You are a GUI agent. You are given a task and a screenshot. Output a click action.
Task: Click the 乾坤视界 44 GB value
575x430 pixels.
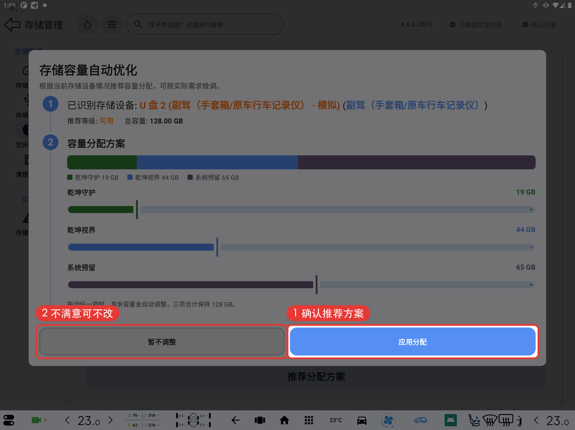coord(526,230)
